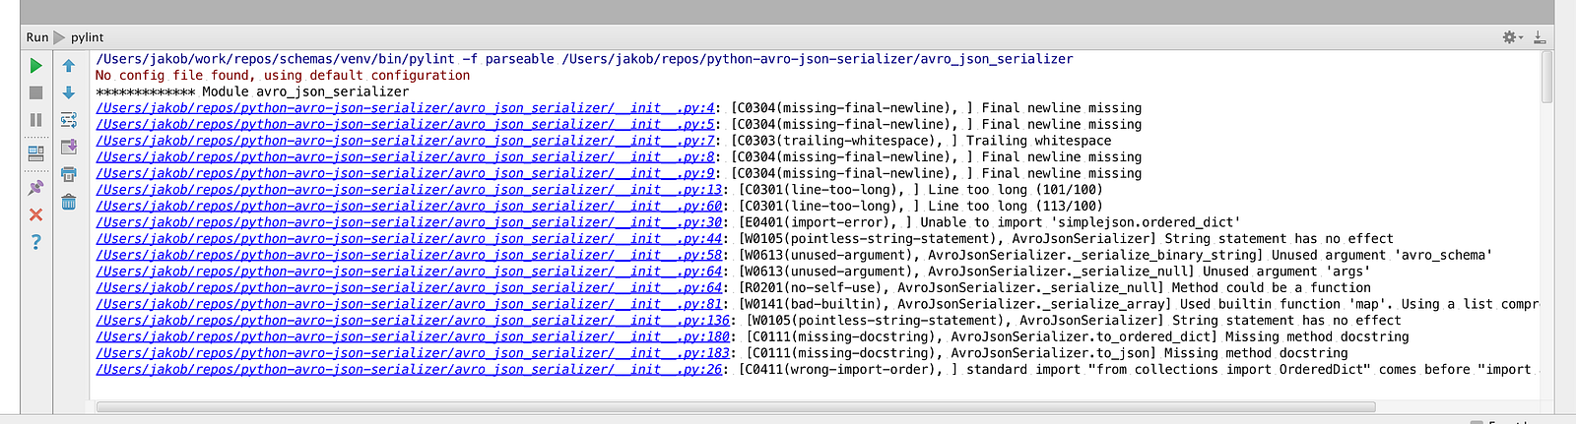Close the run tab with red X
The image size is (1576, 424).
[x=35, y=214]
